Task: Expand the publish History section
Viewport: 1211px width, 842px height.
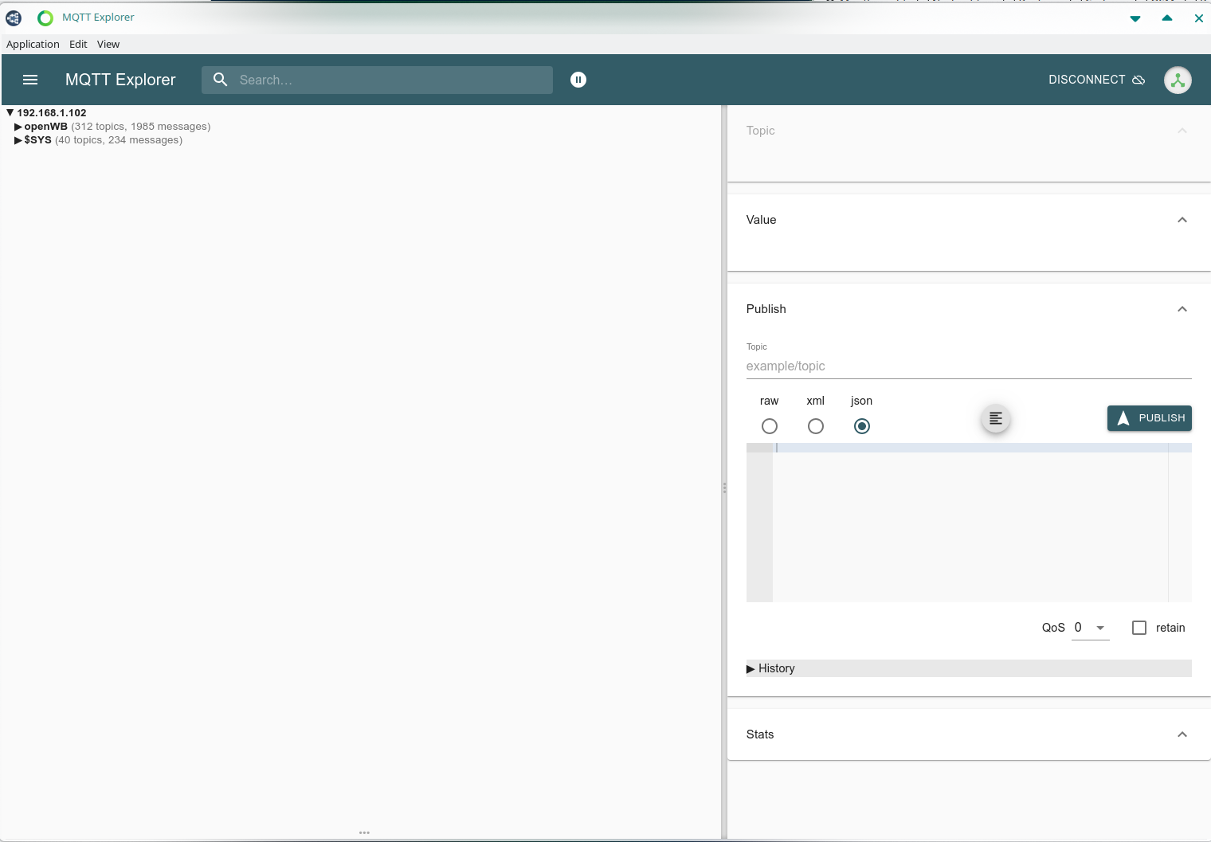Action: 969,668
